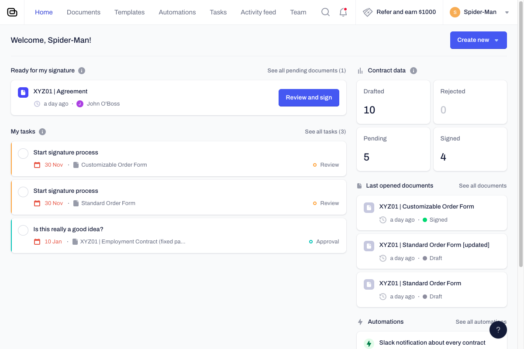Click the Automations lightning bolt heading icon

(360, 322)
